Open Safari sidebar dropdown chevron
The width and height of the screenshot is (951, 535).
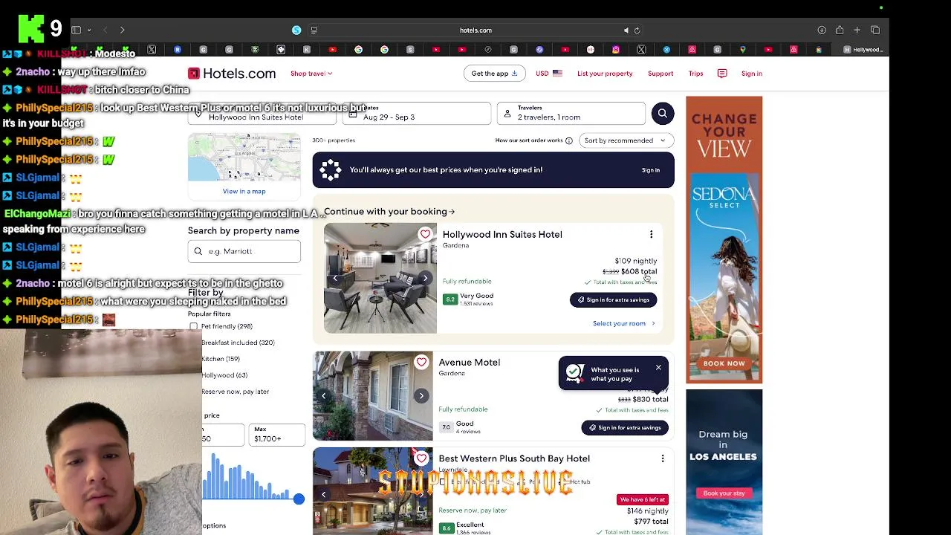[89, 30]
